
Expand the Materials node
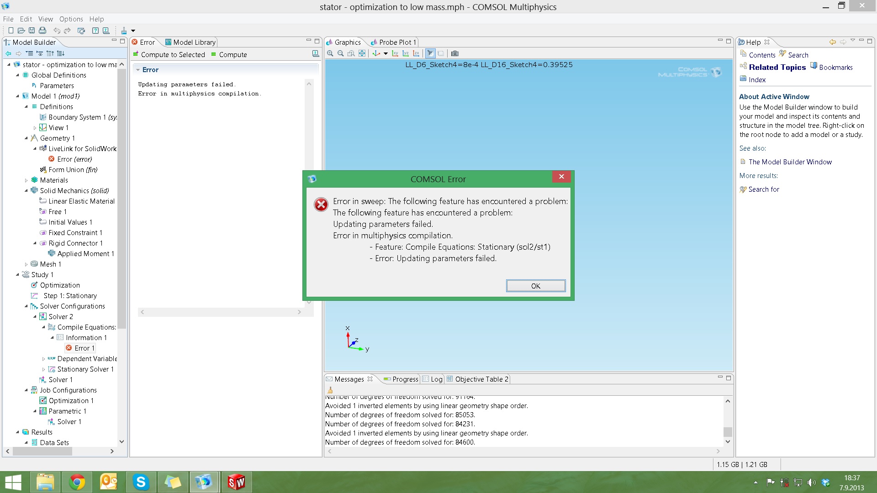26,180
